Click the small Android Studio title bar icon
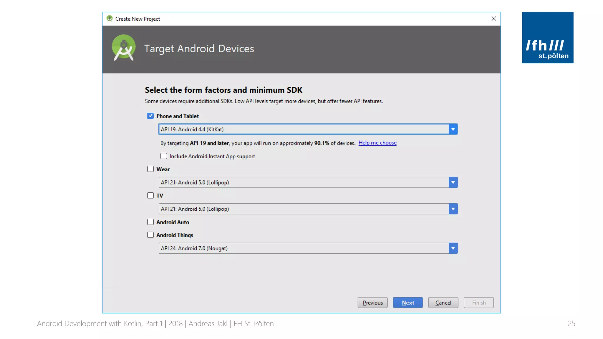 (110, 19)
